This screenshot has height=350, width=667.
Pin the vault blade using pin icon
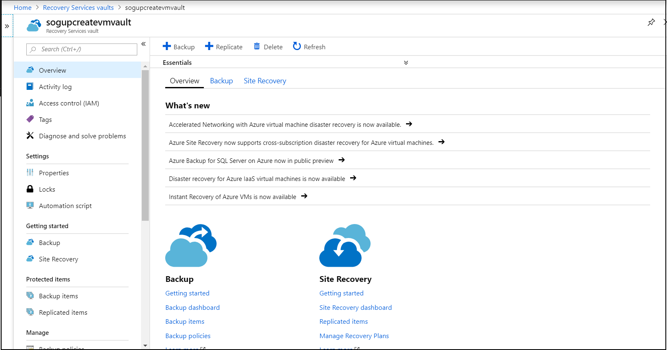tap(651, 23)
